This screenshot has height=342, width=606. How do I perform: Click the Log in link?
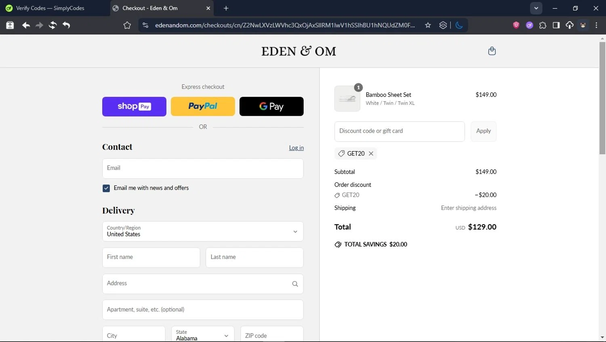click(296, 148)
